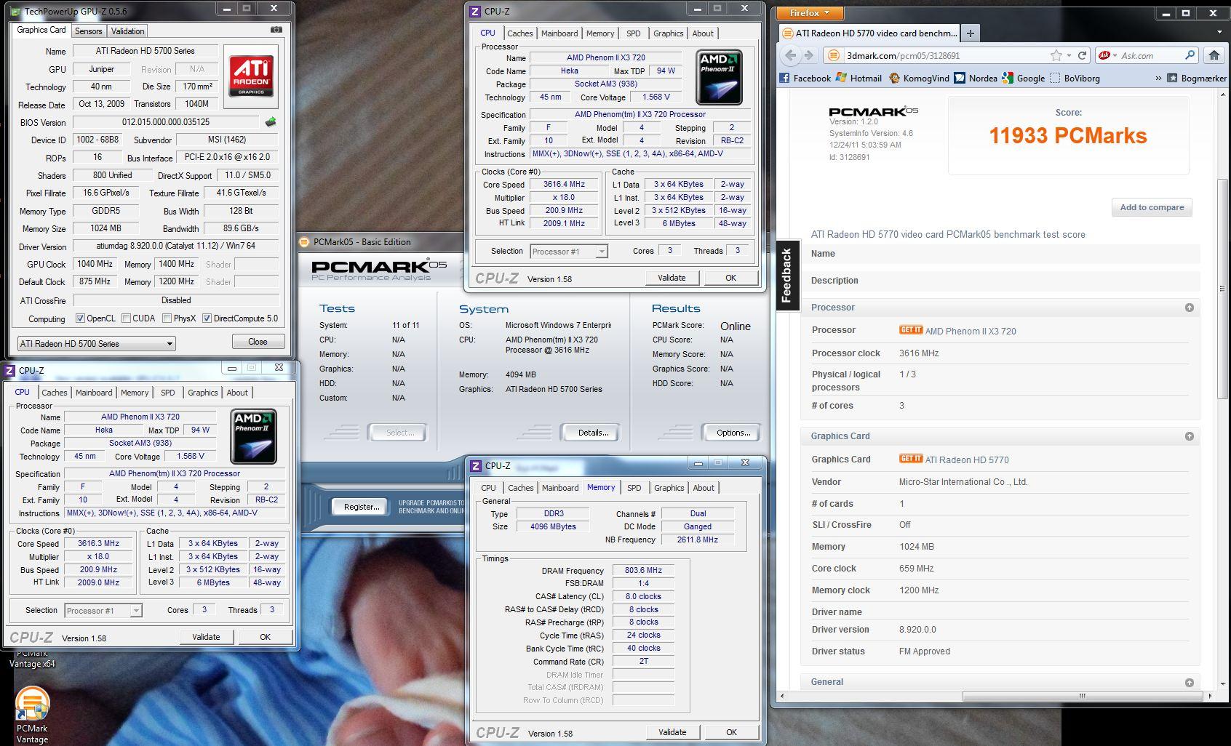
Task: Open Google bookmark
Action: click(1023, 78)
